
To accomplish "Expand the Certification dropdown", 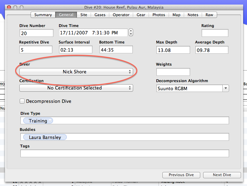I will point(76,88).
